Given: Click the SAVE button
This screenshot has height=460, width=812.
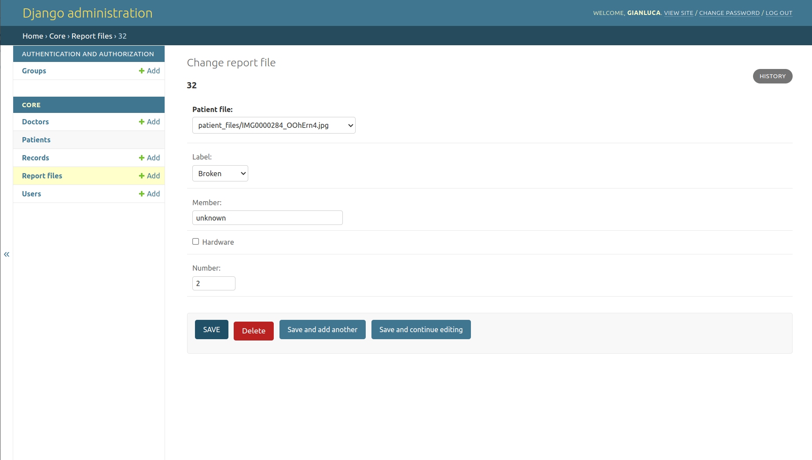Looking at the screenshot, I should (x=212, y=330).
